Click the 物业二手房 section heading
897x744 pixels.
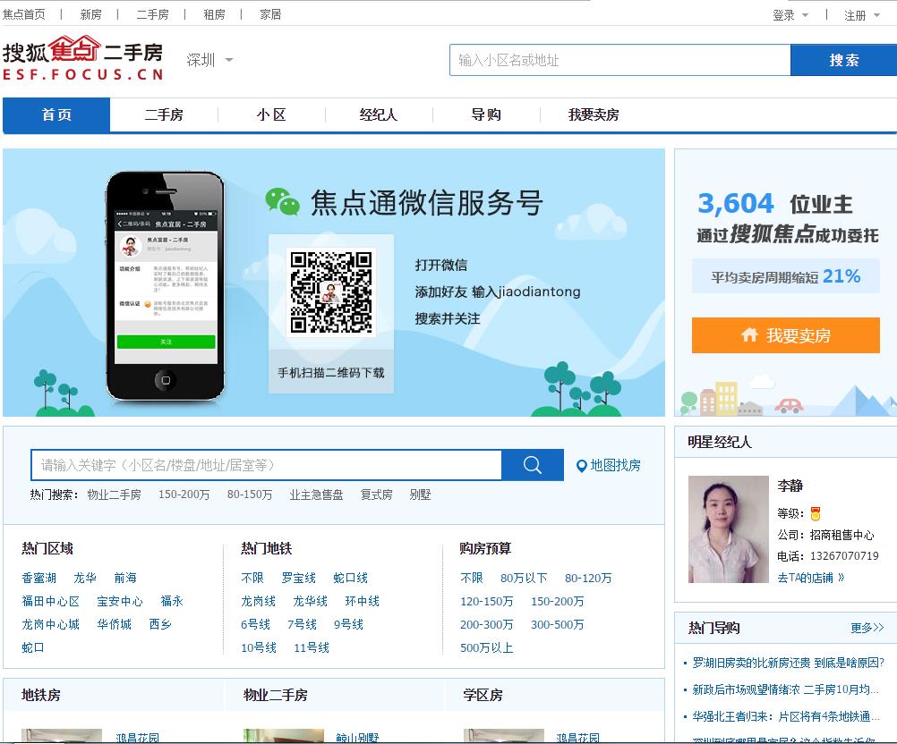[275, 695]
